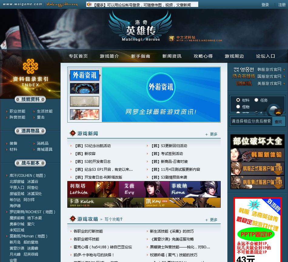Open the 攻略心得 nav item
This screenshot has width=288, height=262.
pyautogui.click(x=203, y=56)
